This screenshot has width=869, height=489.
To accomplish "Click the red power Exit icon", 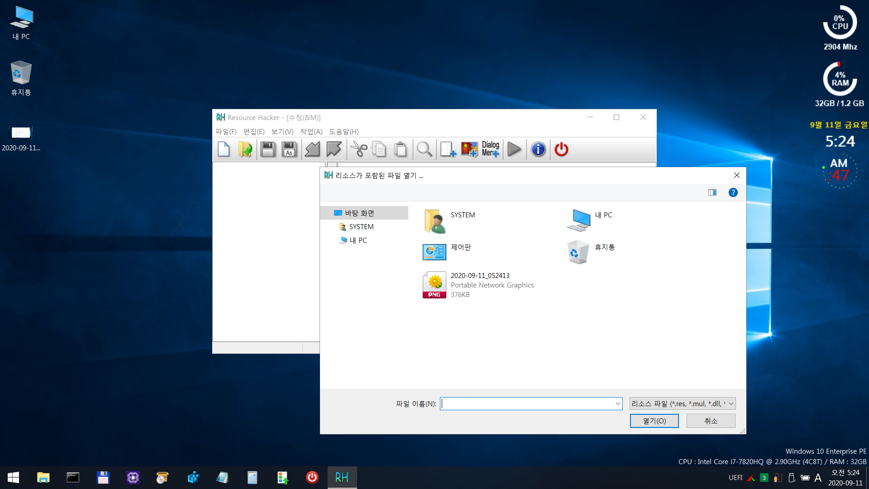I will coord(561,149).
